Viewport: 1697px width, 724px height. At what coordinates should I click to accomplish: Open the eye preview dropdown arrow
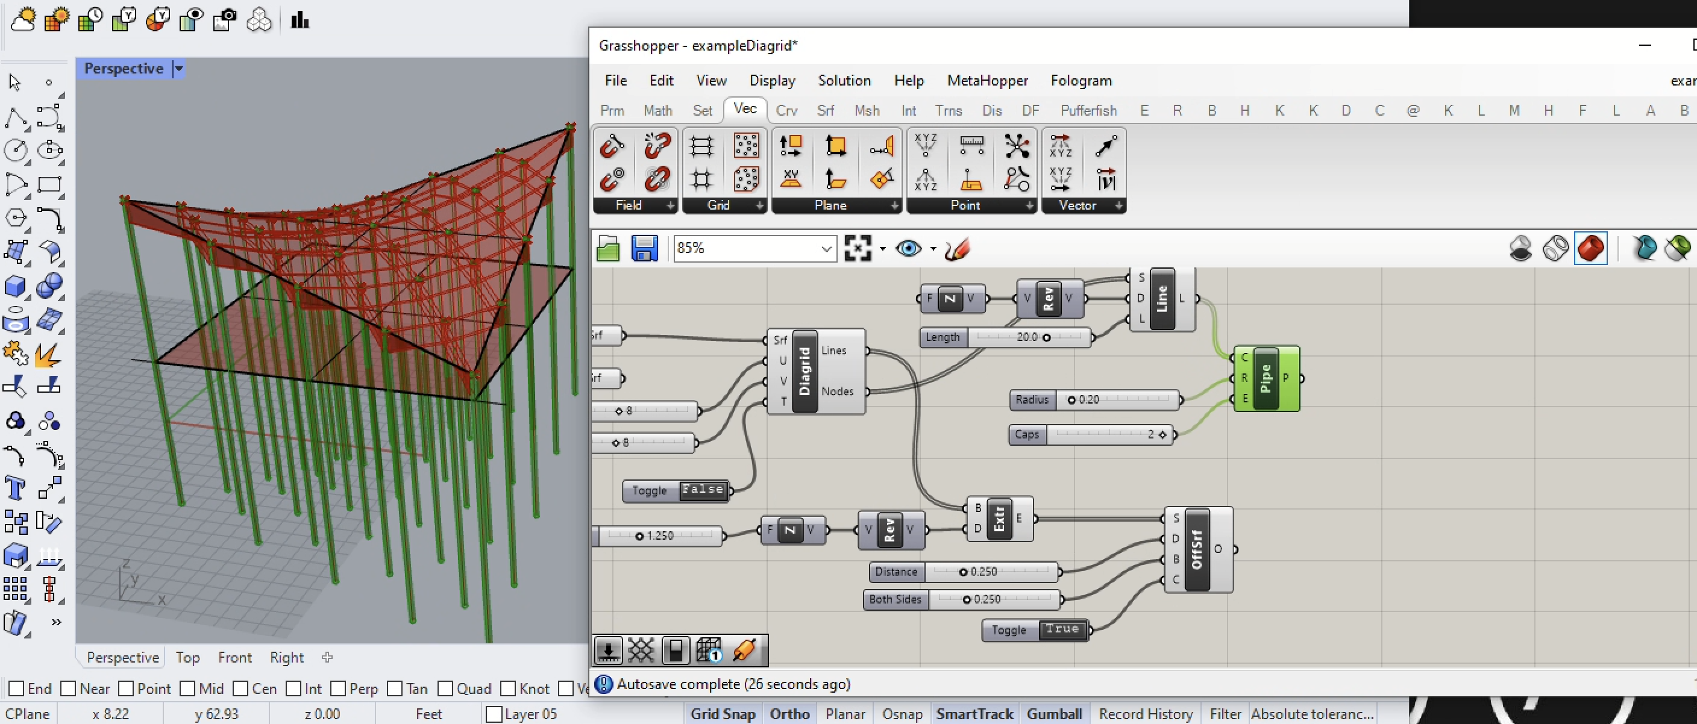[933, 249]
